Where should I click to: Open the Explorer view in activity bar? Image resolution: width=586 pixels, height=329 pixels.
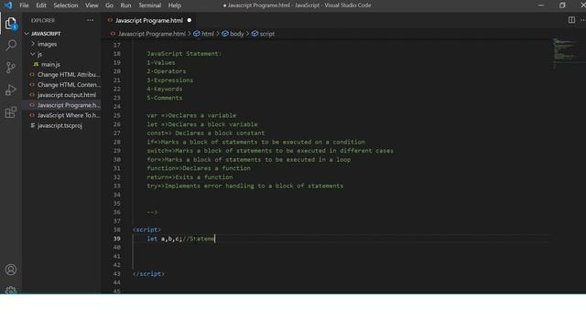click(11, 24)
